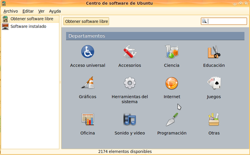
Task: Click the Herramientas del sistema label
Action: (x=130, y=99)
